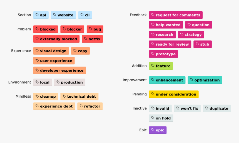239x143 pixels.
Task: Click the tag icon on the hotfix label
Action: pyautogui.click(x=86, y=39)
